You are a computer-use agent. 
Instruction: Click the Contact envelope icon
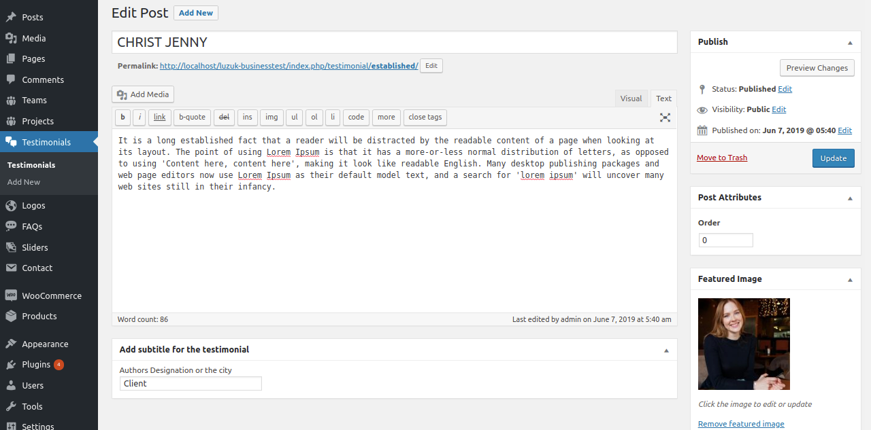tap(11, 268)
